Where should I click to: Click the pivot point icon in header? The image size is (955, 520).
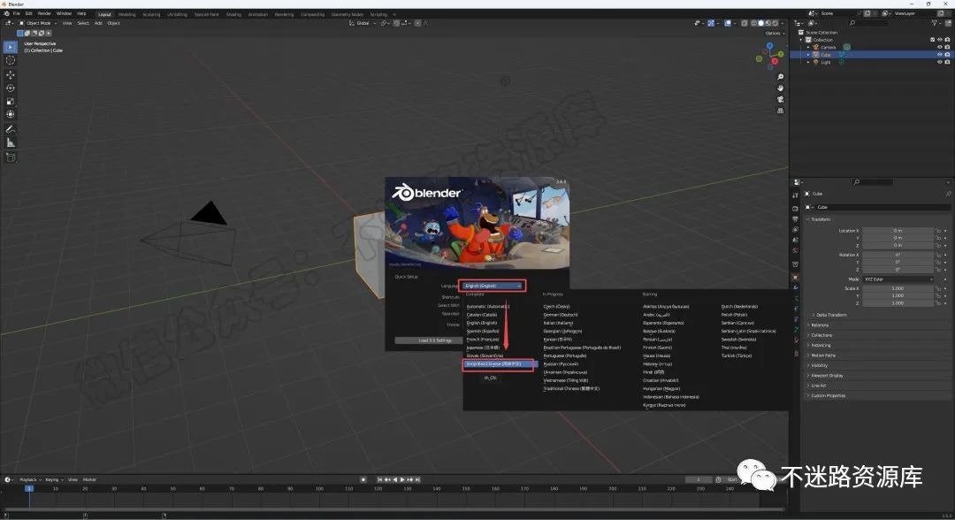pos(385,23)
